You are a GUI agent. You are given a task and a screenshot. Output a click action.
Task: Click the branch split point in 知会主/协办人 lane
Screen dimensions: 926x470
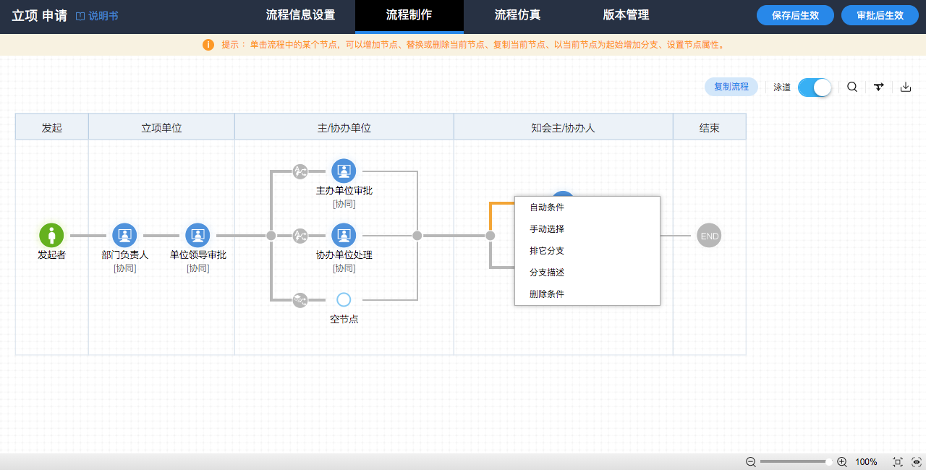[490, 236]
